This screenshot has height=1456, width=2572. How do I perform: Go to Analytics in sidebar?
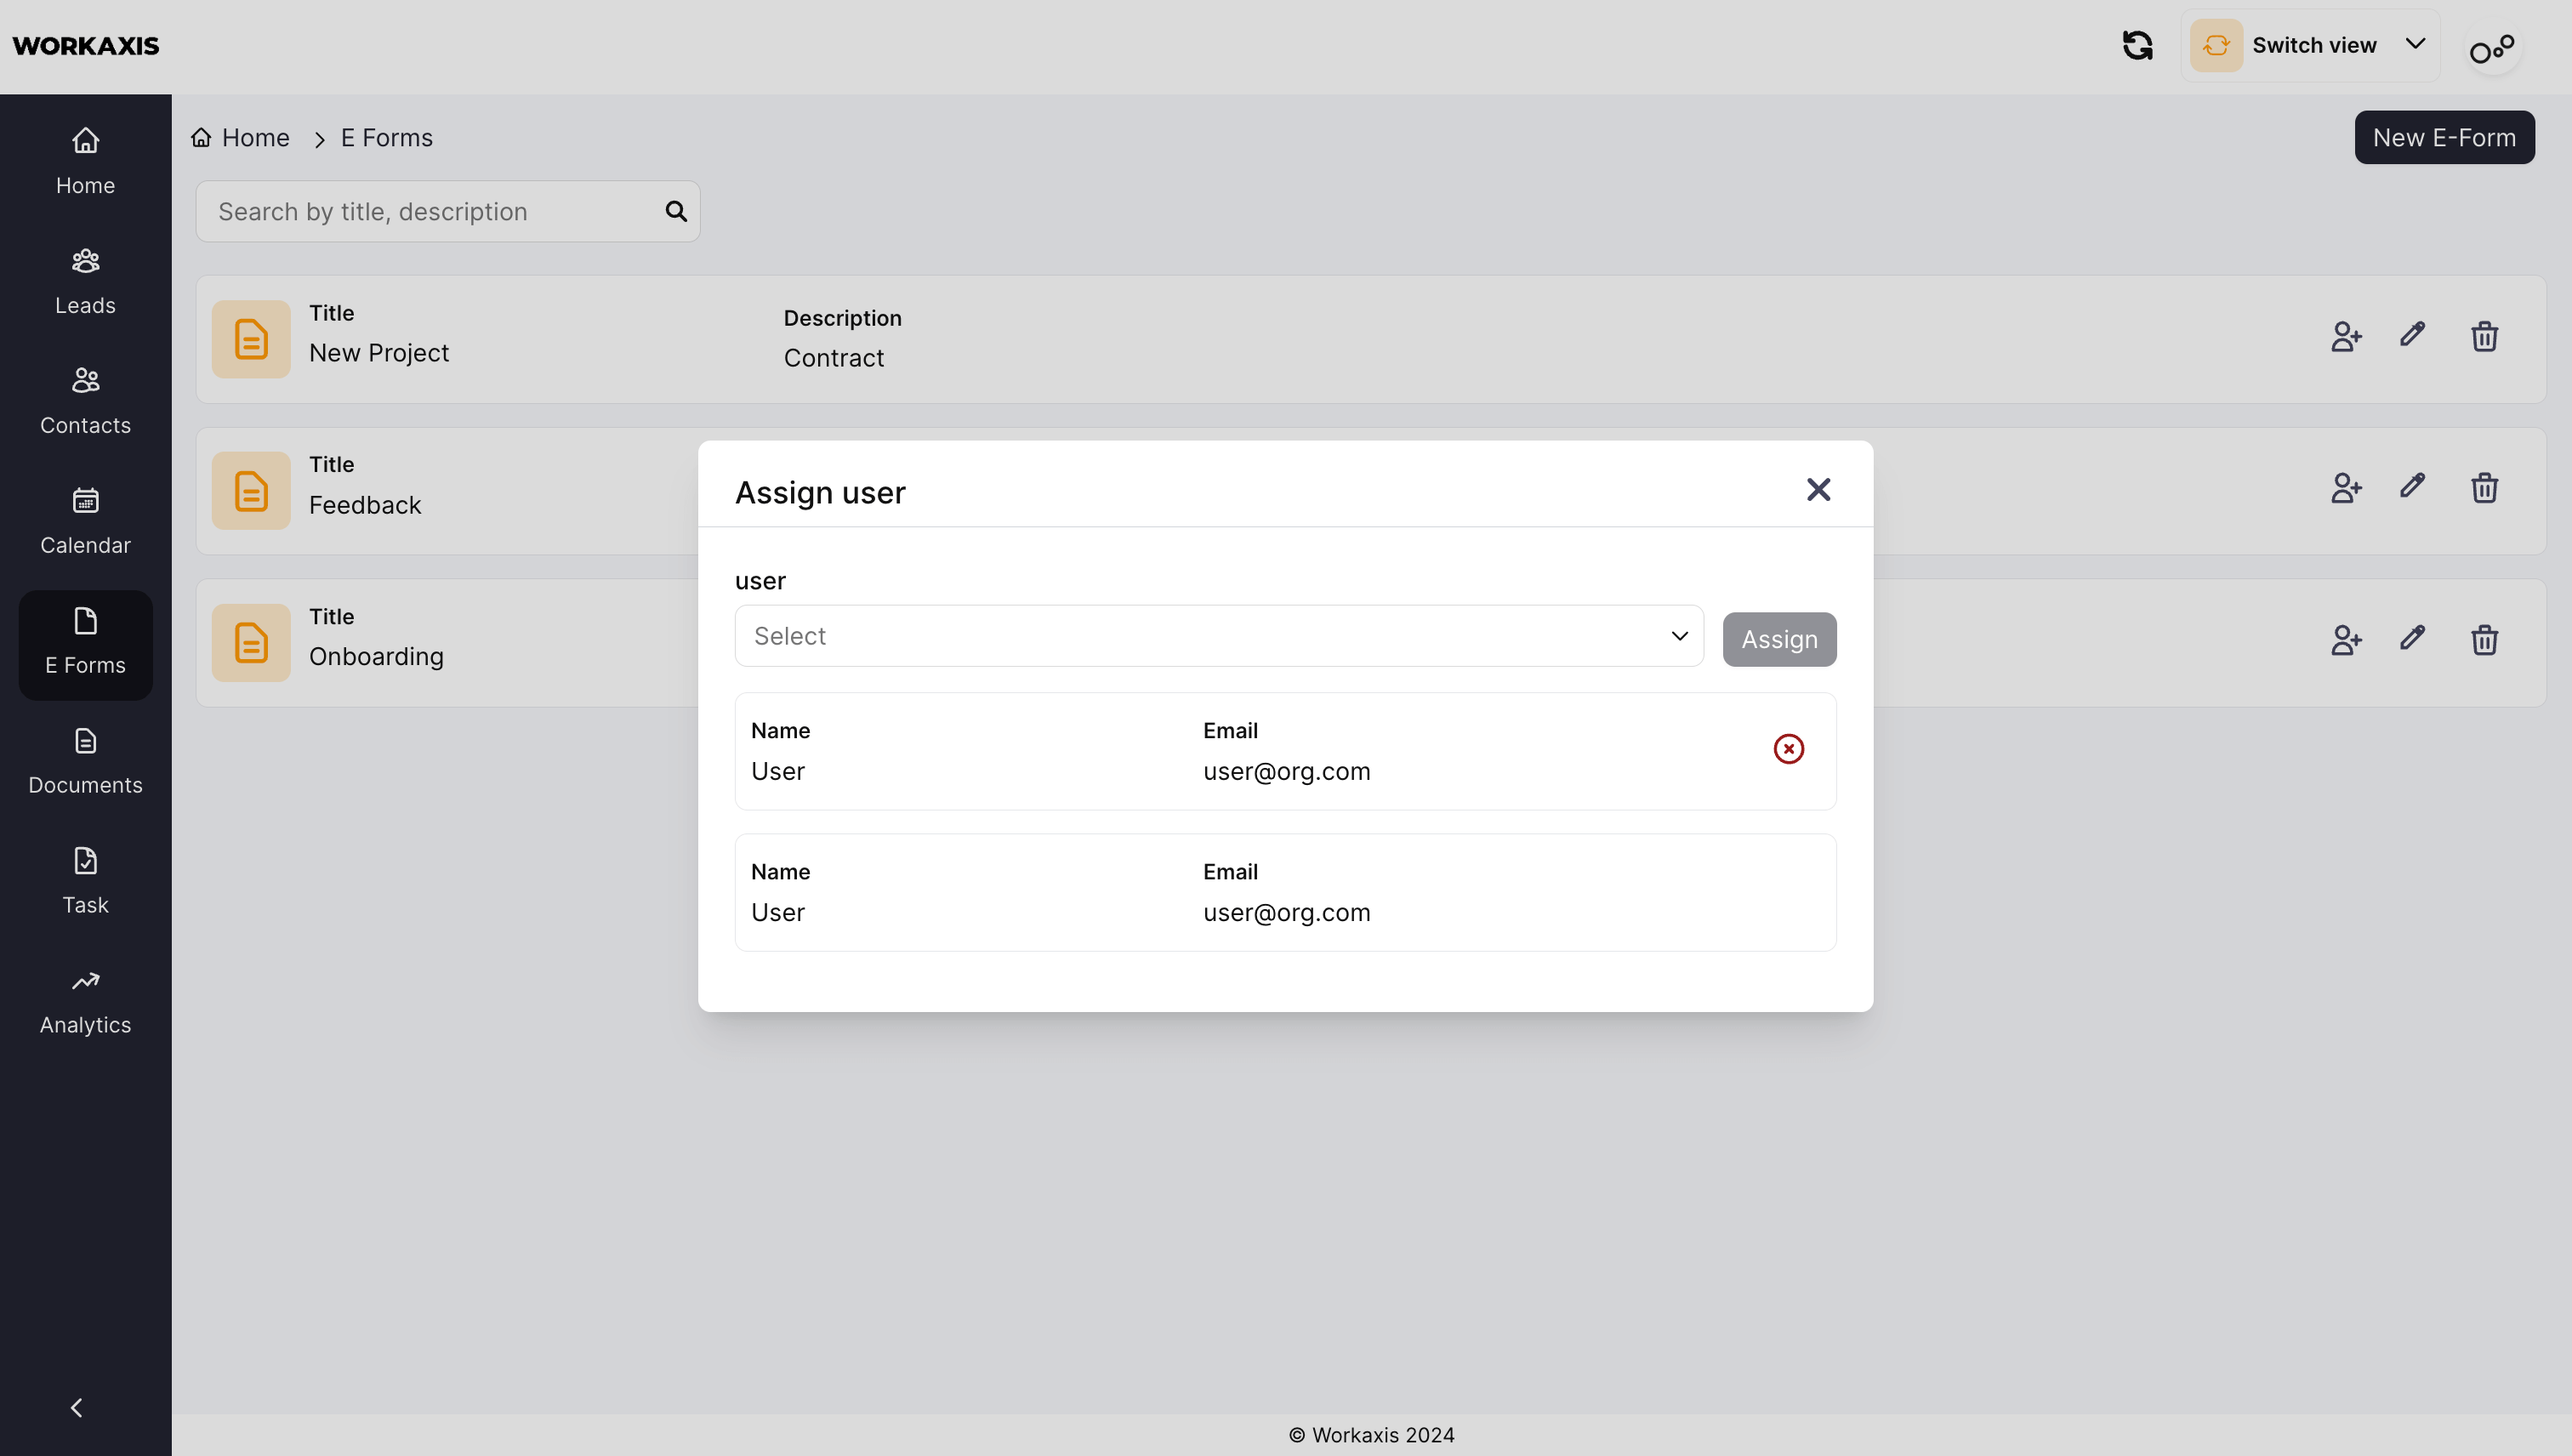click(x=85, y=1001)
